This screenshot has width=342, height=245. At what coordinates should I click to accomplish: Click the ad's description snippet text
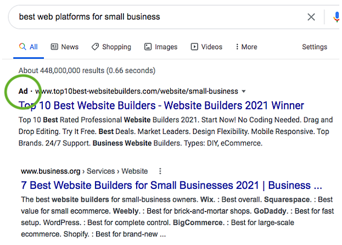coord(176,131)
